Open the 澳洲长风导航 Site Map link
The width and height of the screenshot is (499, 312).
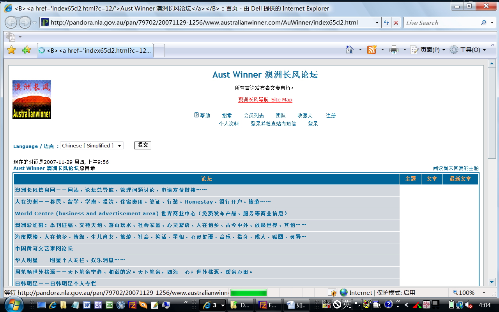tap(265, 99)
